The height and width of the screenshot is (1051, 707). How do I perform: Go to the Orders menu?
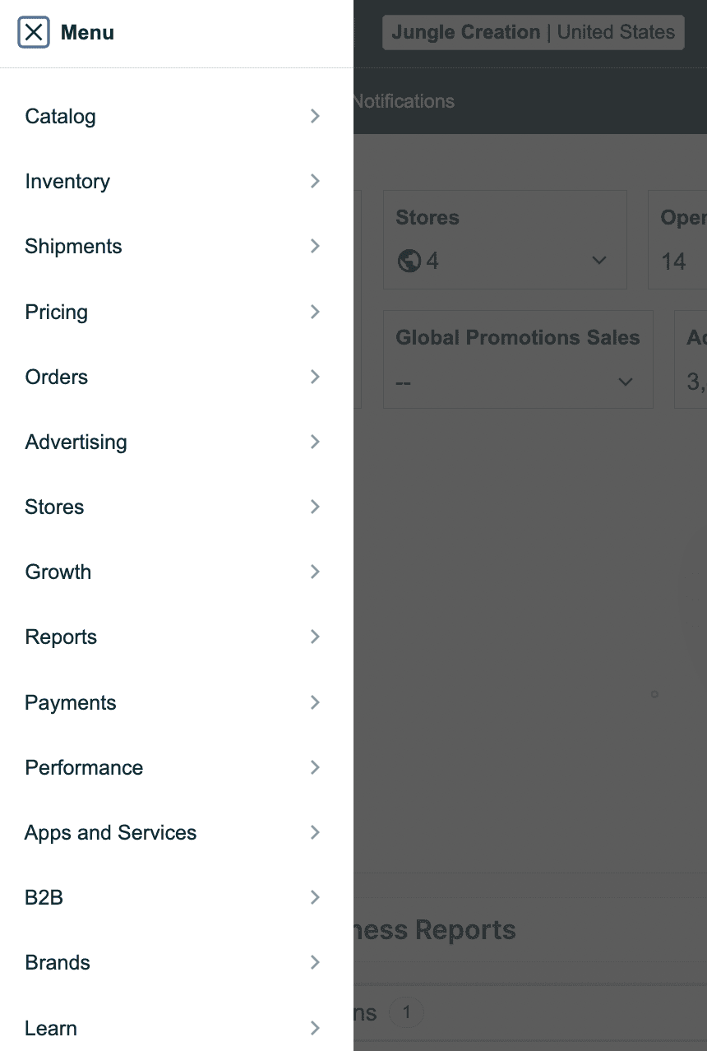tap(57, 377)
